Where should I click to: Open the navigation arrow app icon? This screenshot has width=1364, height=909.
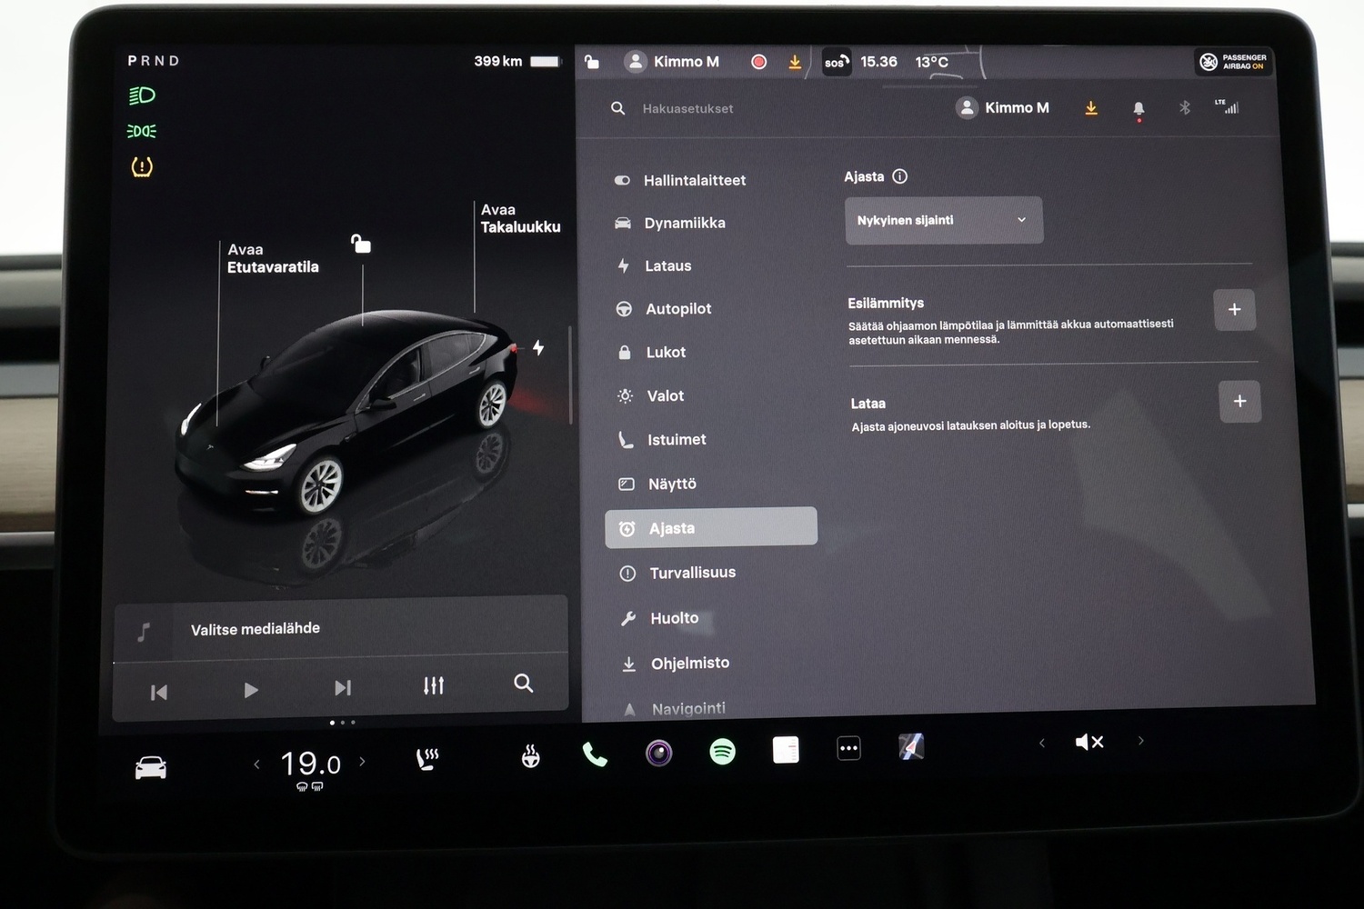[x=911, y=747]
